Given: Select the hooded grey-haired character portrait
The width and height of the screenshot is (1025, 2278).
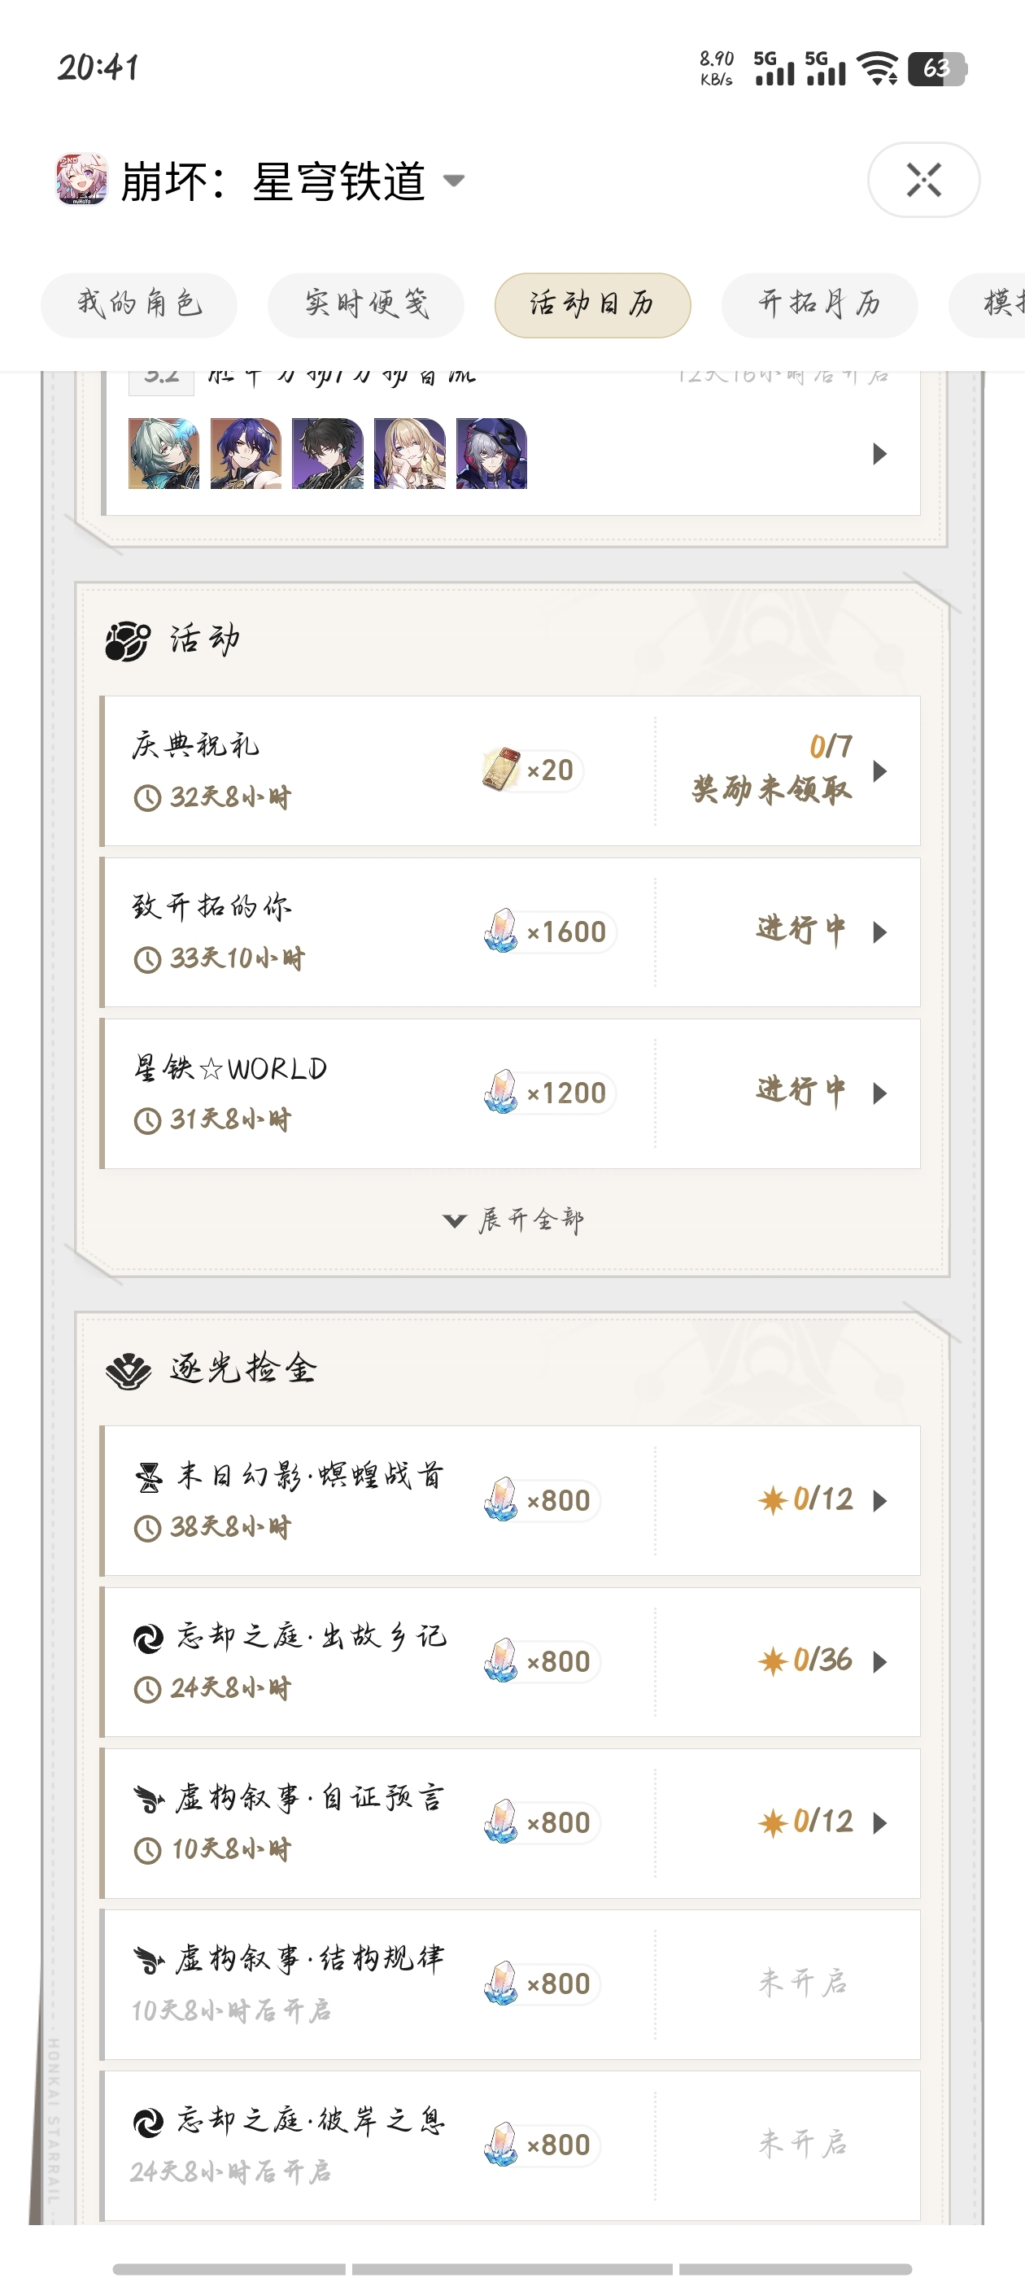Looking at the screenshot, I should (491, 454).
